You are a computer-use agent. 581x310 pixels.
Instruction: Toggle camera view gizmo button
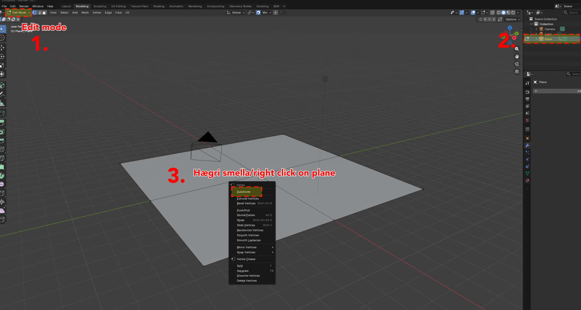point(517,64)
